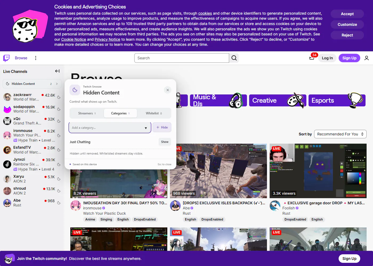Click the Log In button

pos(327,58)
